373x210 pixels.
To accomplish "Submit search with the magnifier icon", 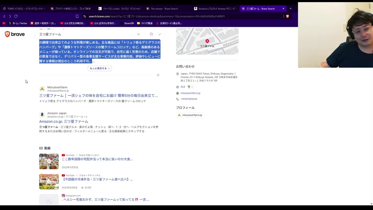I will (151, 34).
